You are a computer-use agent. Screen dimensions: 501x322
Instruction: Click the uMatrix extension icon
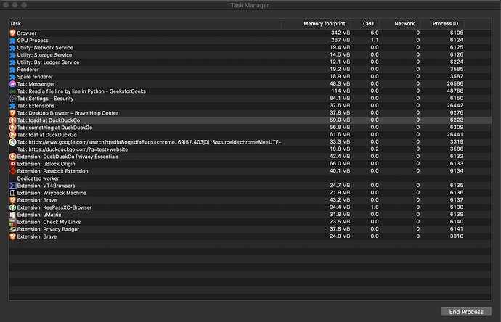(12, 215)
